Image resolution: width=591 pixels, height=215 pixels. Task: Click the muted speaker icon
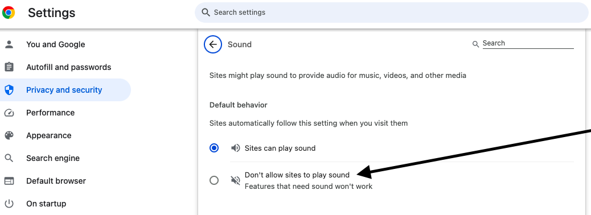tap(236, 180)
